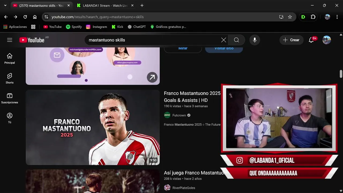This screenshot has height=193, width=343.
Task: Open the site information icon in address bar
Action: click(46, 17)
